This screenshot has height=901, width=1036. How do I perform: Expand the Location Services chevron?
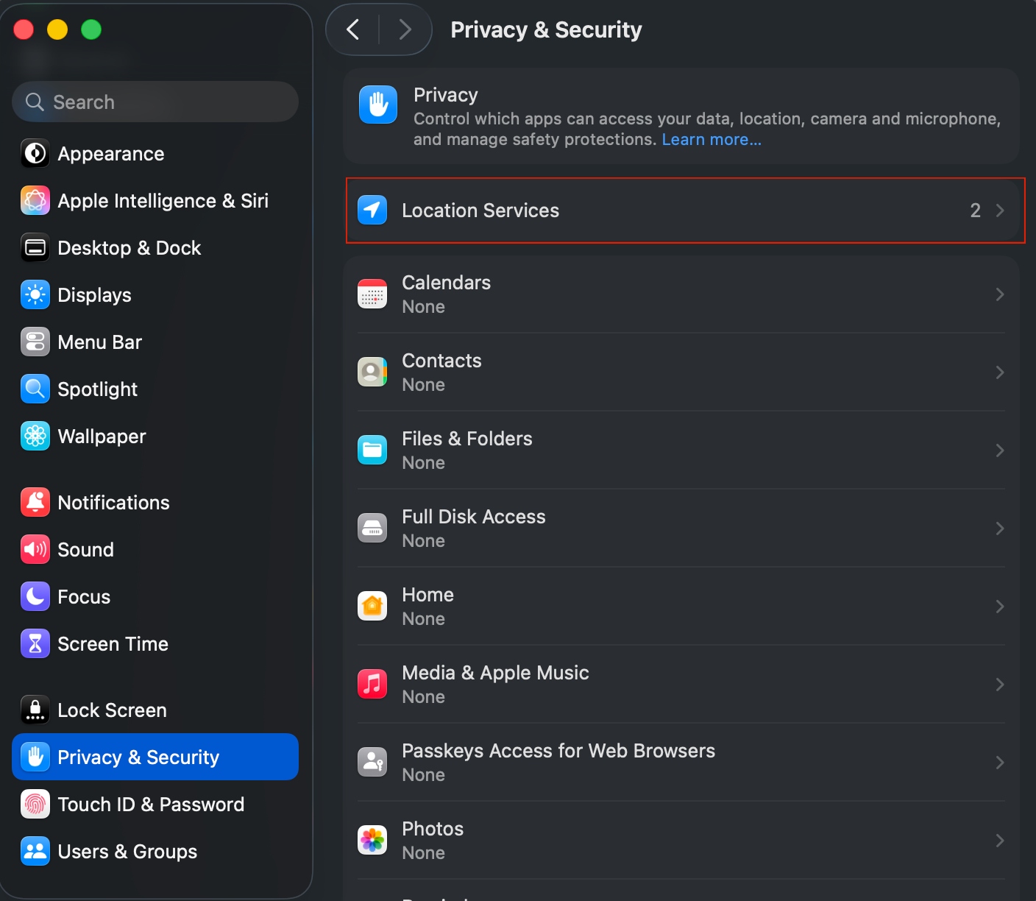pos(1000,211)
